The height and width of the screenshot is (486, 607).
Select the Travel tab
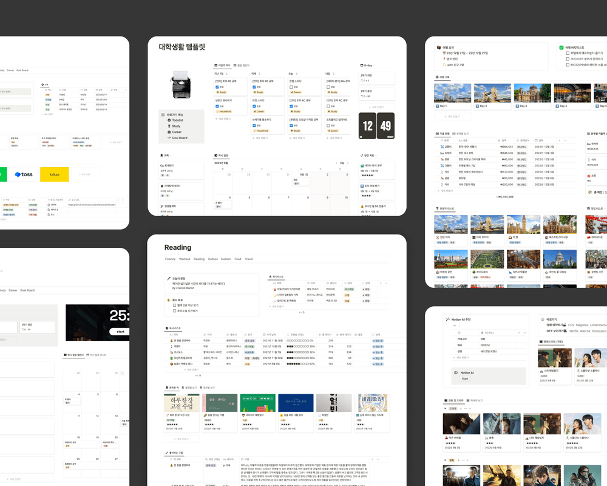click(249, 259)
